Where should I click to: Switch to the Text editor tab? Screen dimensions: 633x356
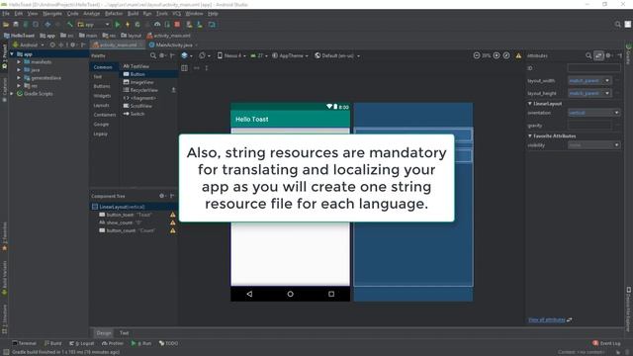(124, 333)
